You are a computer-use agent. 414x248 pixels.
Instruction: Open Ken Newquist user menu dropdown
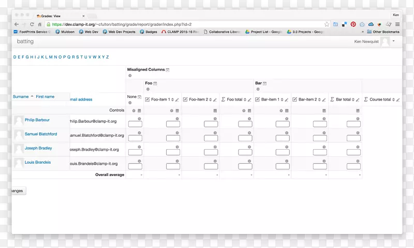click(x=393, y=41)
